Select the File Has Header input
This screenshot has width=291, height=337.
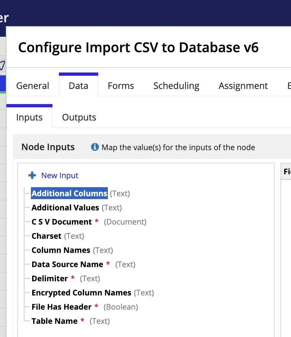click(61, 307)
